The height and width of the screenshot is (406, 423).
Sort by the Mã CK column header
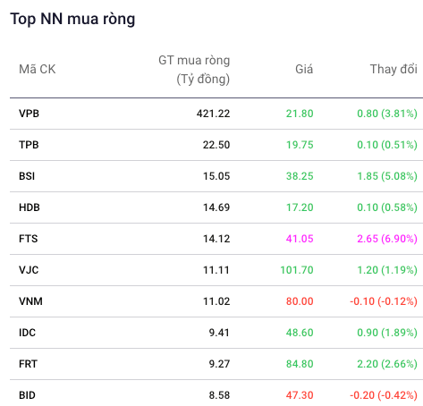pos(38,69)
